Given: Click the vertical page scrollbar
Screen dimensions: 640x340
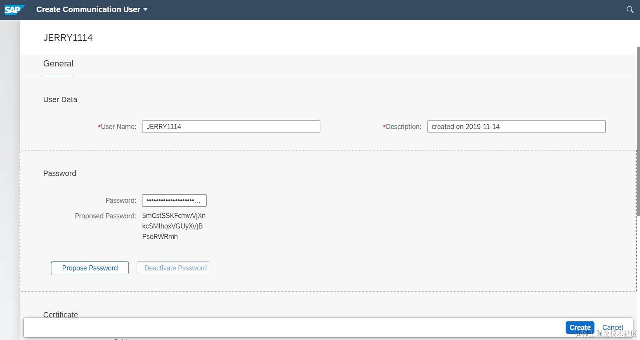Looking at the screenshot, I should [638, 131].
